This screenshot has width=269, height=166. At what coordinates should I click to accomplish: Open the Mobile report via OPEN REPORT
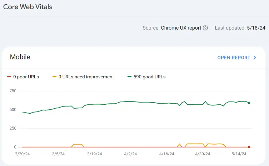234,58
